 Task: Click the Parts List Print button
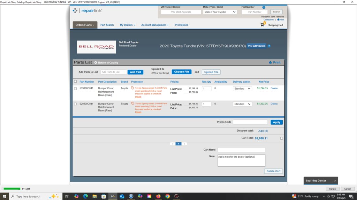pos(275,62)
